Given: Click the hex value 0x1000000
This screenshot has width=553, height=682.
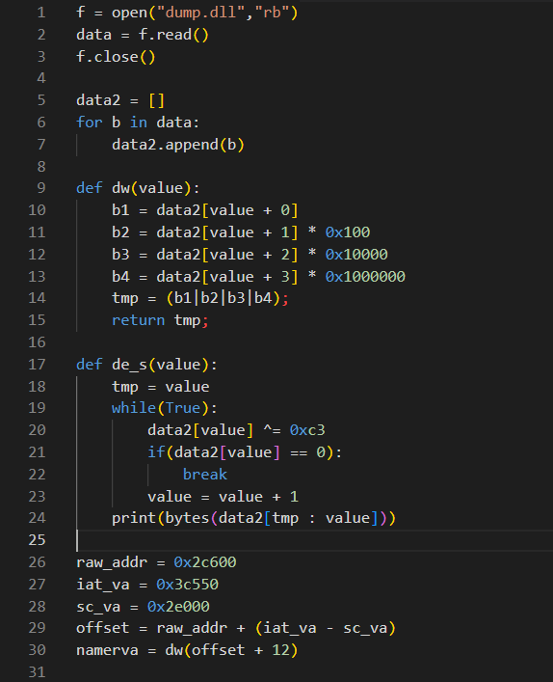Looking at the screenshot, I should [x=365, y=276].
